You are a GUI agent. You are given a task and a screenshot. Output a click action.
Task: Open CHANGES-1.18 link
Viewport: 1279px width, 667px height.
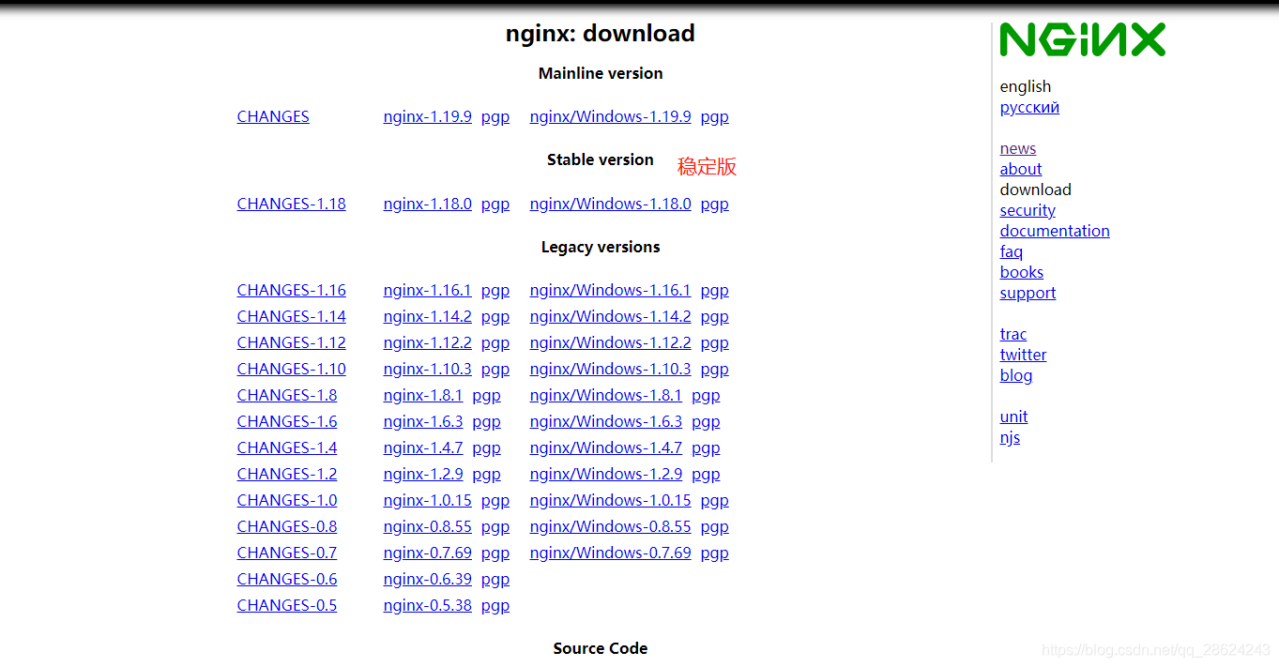(x=291, y=204)
